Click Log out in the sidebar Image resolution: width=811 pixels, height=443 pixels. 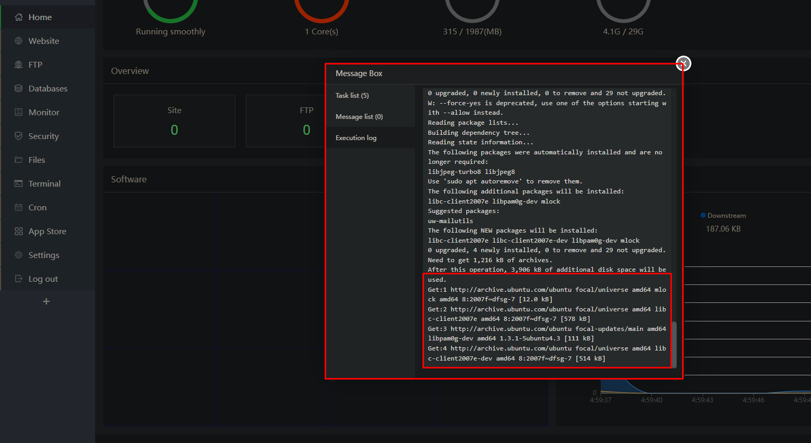43,279
